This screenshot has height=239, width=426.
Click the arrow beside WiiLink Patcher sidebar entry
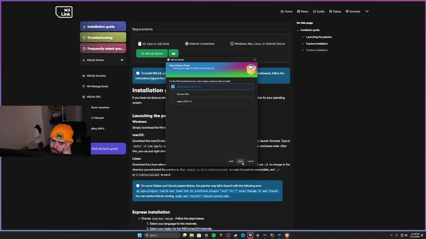click(122, 60)
